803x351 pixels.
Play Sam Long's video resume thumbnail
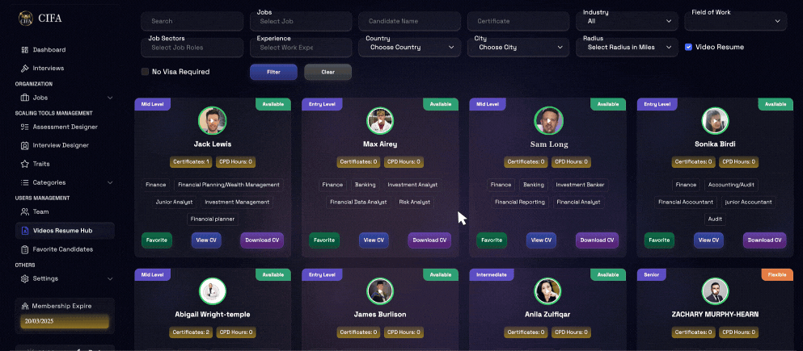click(548, 120)
